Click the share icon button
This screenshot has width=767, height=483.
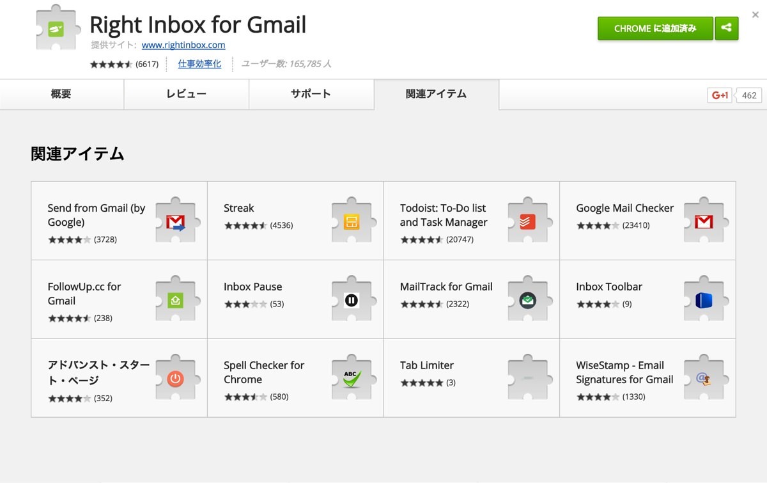tap(727, 28)
